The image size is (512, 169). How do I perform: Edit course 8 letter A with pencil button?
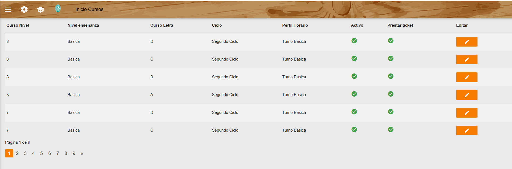tap(467, 95)
